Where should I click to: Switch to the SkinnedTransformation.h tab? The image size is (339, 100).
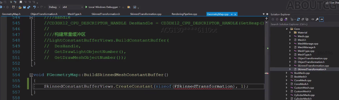click(x=106, y=14)
